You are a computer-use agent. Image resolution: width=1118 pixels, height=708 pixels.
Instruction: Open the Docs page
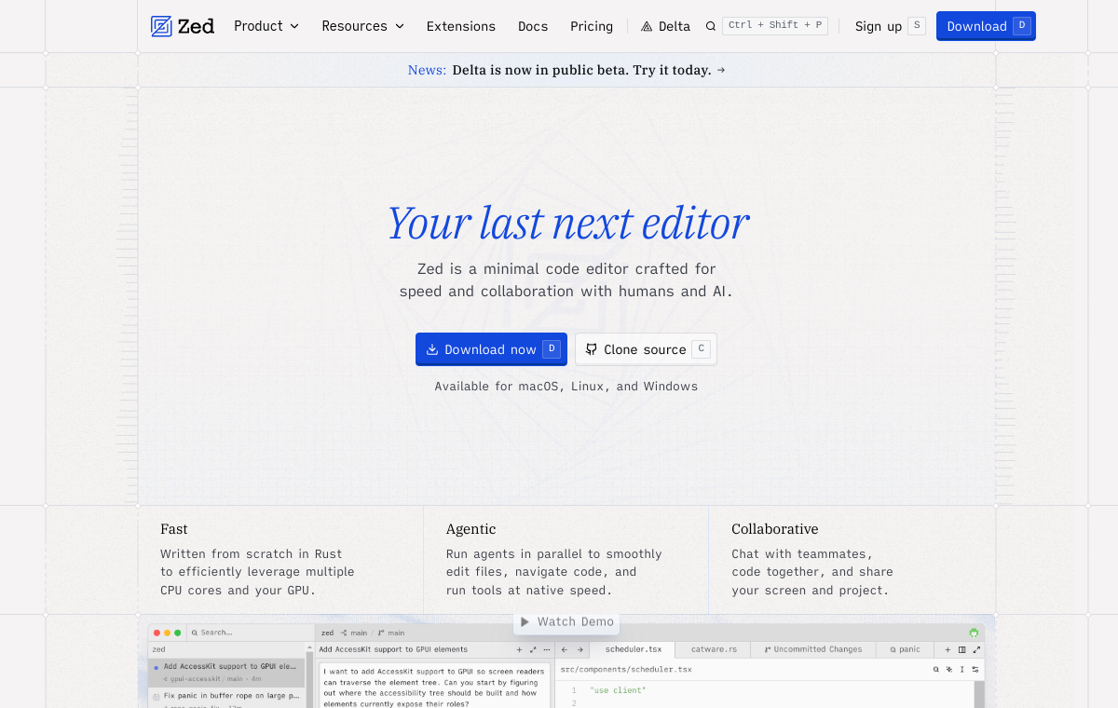pyautogui.click(x=533, y=26)
